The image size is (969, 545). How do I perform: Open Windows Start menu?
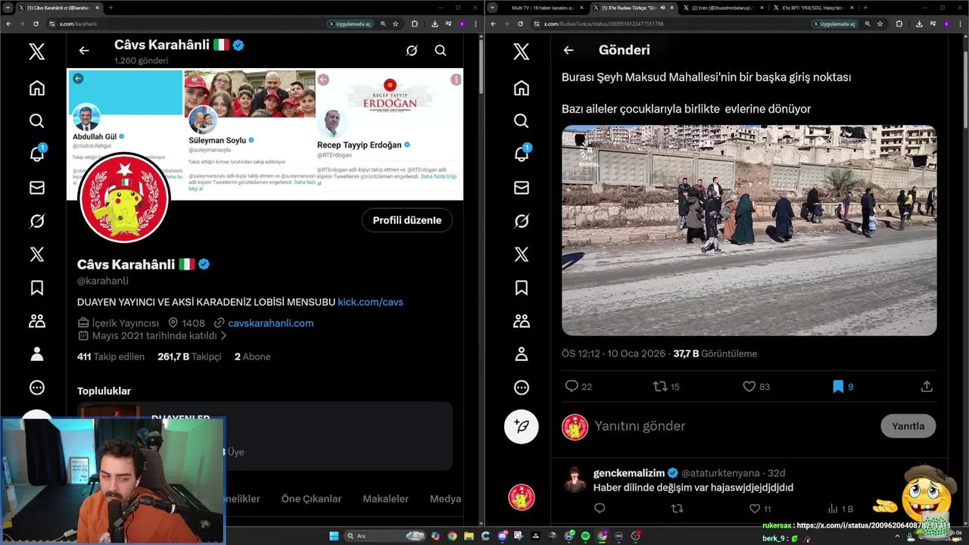tap(334, 536)
